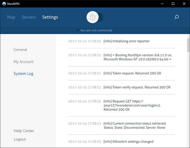Screen dimensions: 190x148
Task: Select the 'Request GET https://' log entry
Action: coord(122,106)
